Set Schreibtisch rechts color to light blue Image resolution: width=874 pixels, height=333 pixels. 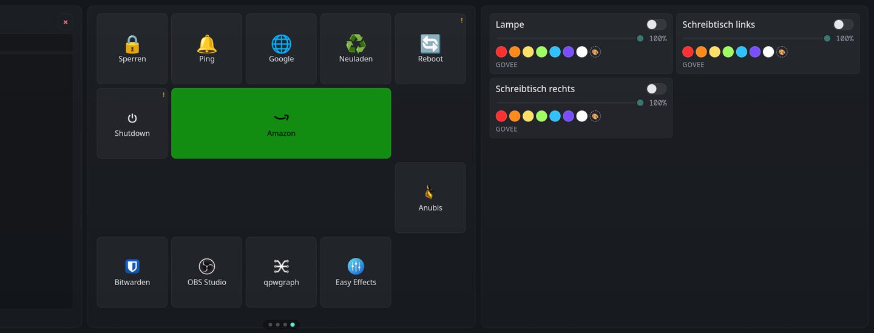click(555, 116)
